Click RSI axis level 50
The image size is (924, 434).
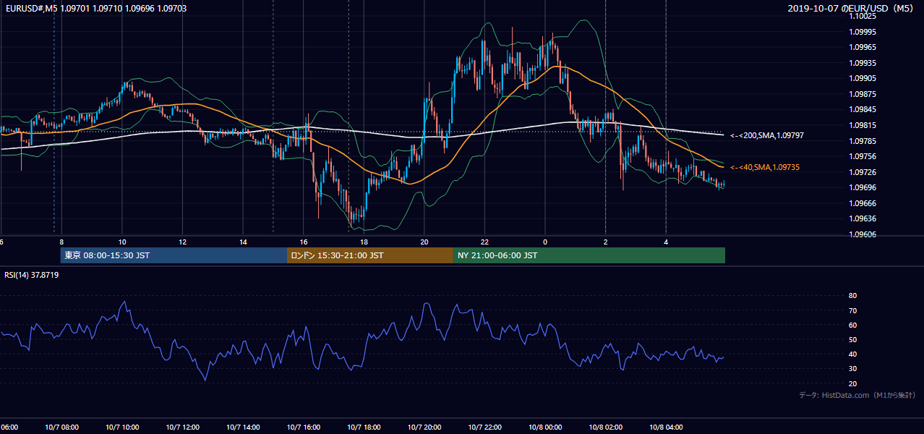pyautogui.click(x=852, y=339)
